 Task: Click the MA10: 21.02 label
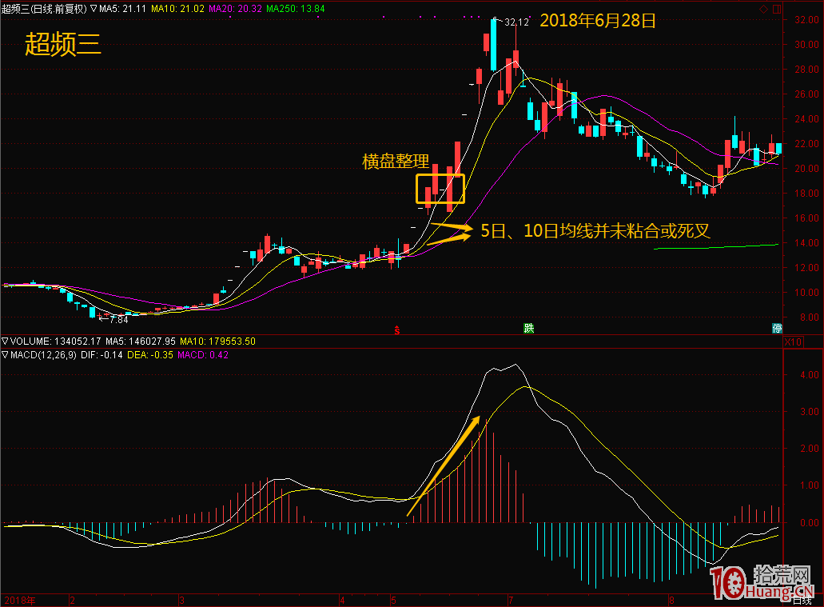click(177, 9)
